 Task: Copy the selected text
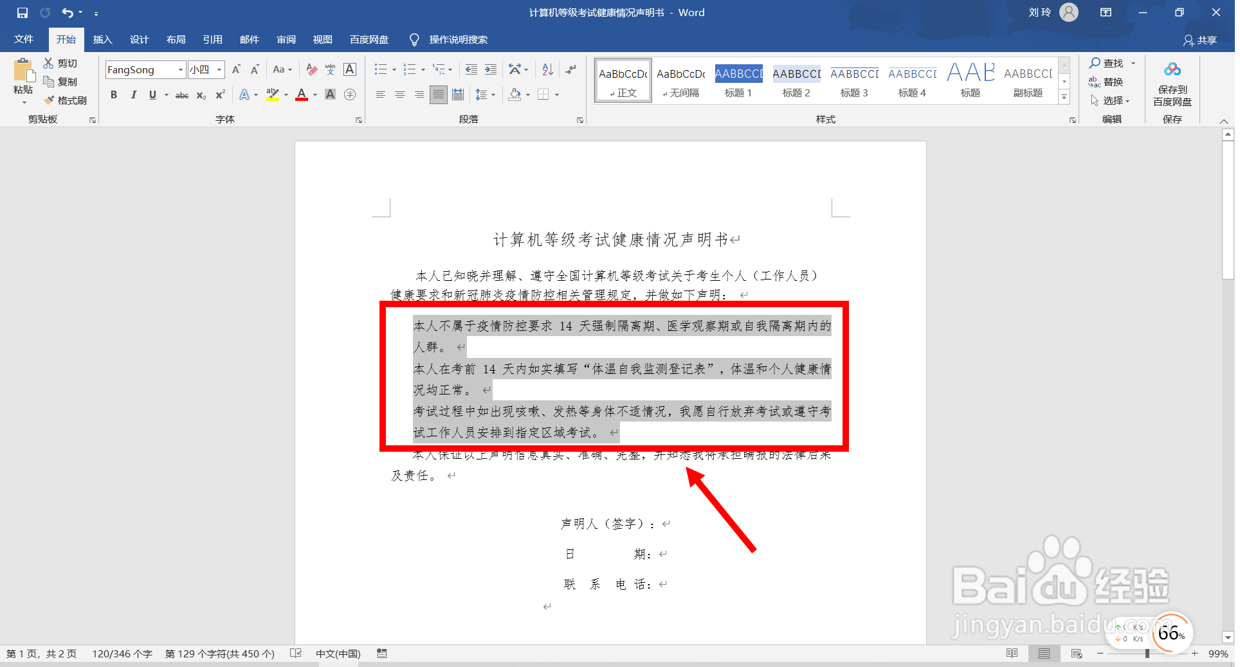pos(60,82)
